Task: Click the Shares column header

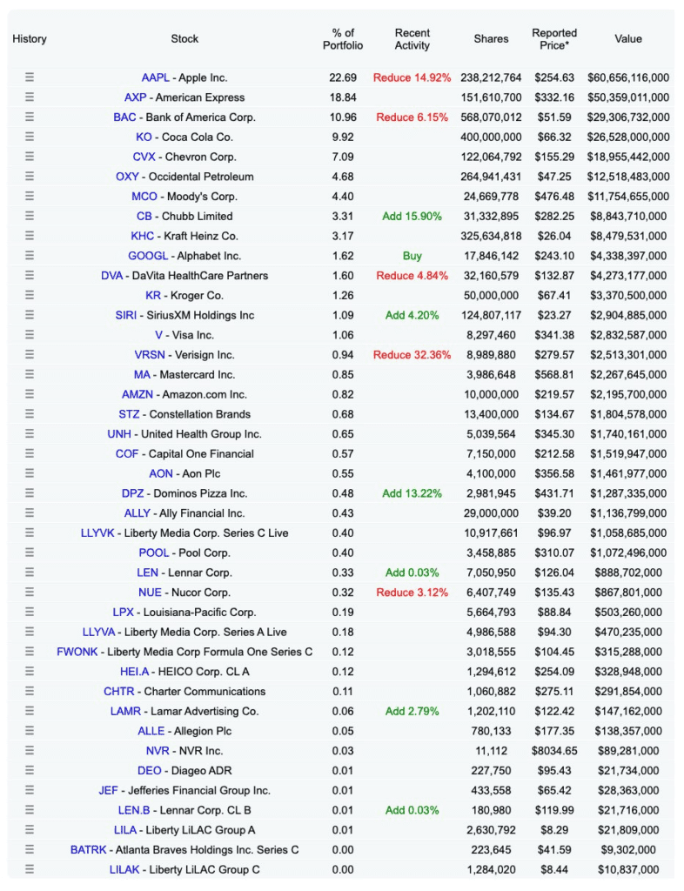Action: (491, 39)
